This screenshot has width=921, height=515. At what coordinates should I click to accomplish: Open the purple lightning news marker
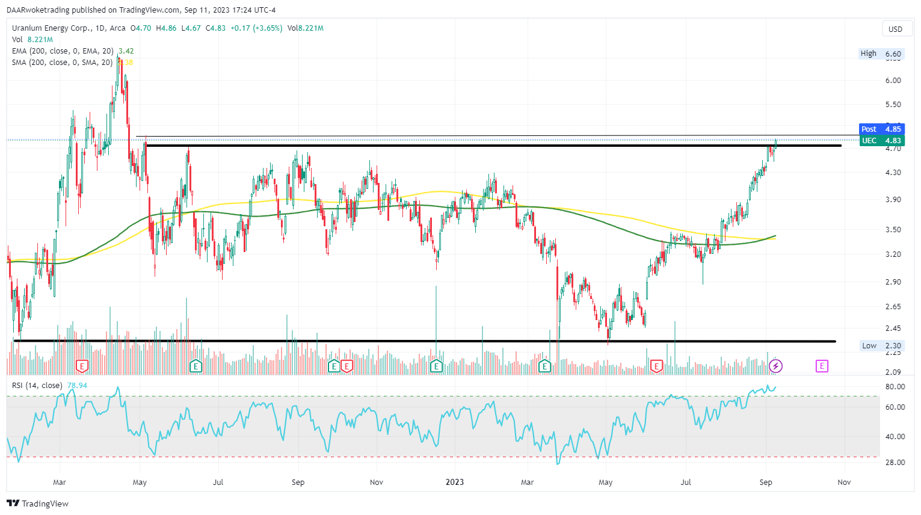[x=776, y=366]
